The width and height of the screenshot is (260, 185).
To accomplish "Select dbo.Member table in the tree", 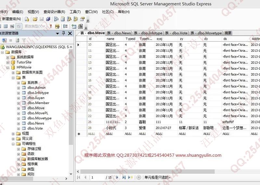I will 38,103.
